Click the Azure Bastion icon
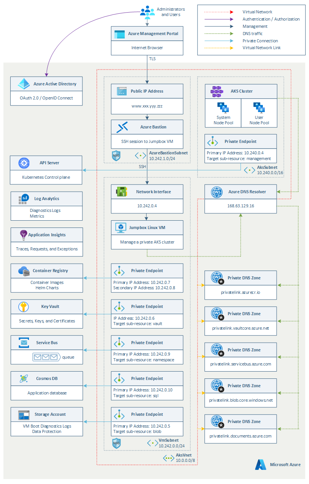Image resolution: width=309 pixels, height=484 pixels. click(x=122, y=127)
